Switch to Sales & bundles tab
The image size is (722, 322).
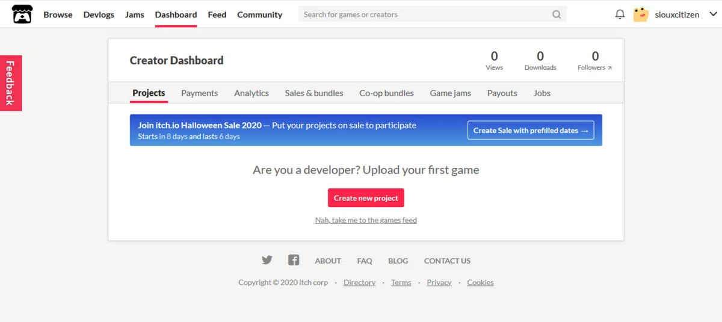click(x=314, y=93)
